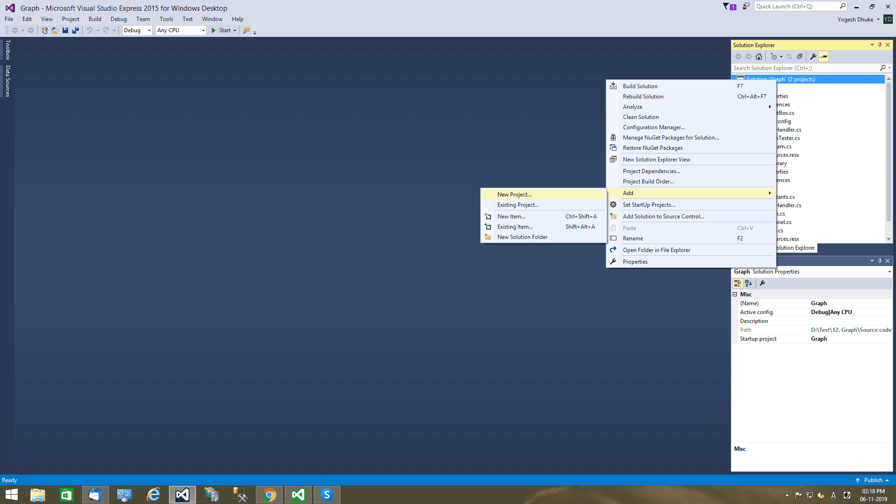Click New Solution Folder in context menu
The image size is (896, 504).
[x=522, y=236]
